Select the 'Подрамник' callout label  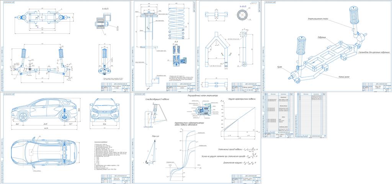(x=322, y=37)
